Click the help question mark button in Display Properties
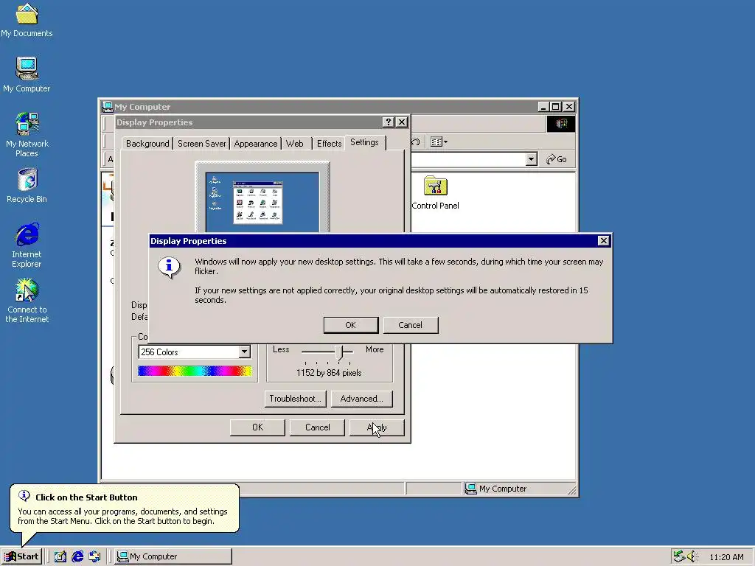The image size is (755, 566). click(x=388, y=122)
